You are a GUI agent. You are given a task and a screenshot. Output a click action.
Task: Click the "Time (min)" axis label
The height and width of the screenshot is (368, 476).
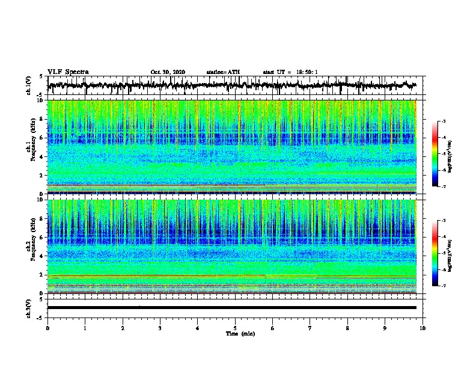[x=240, y=334]
